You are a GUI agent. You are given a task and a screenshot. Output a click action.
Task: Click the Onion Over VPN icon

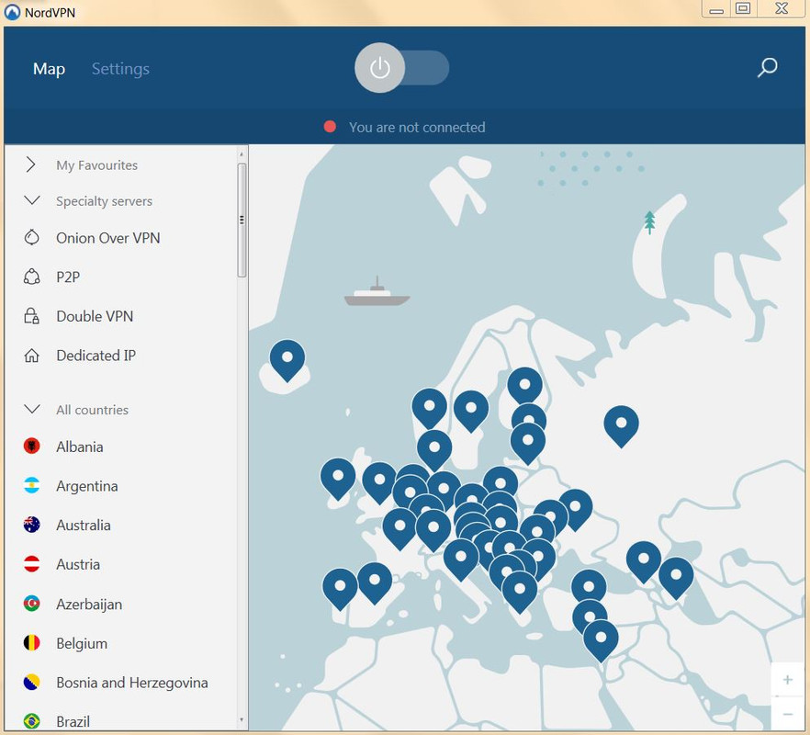(31, 238)
